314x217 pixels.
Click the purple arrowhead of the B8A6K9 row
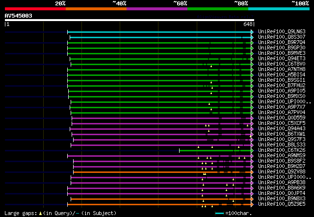tap(252, 188)
